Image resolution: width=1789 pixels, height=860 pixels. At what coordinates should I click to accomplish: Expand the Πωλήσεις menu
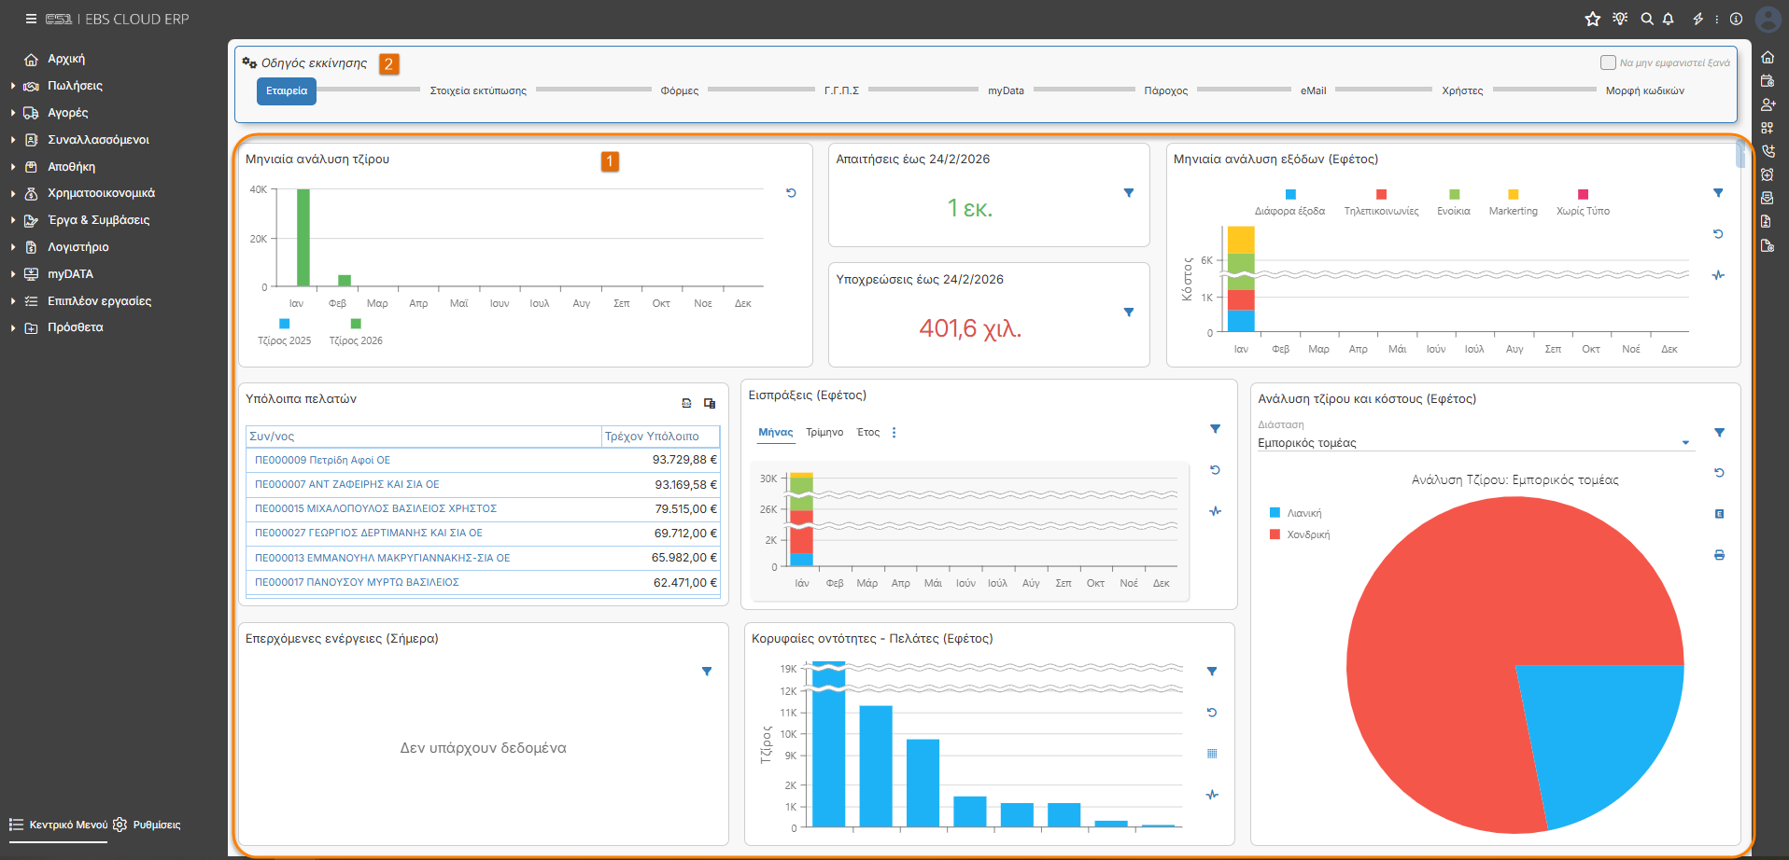pyautogui.click(x=75, y=86)
